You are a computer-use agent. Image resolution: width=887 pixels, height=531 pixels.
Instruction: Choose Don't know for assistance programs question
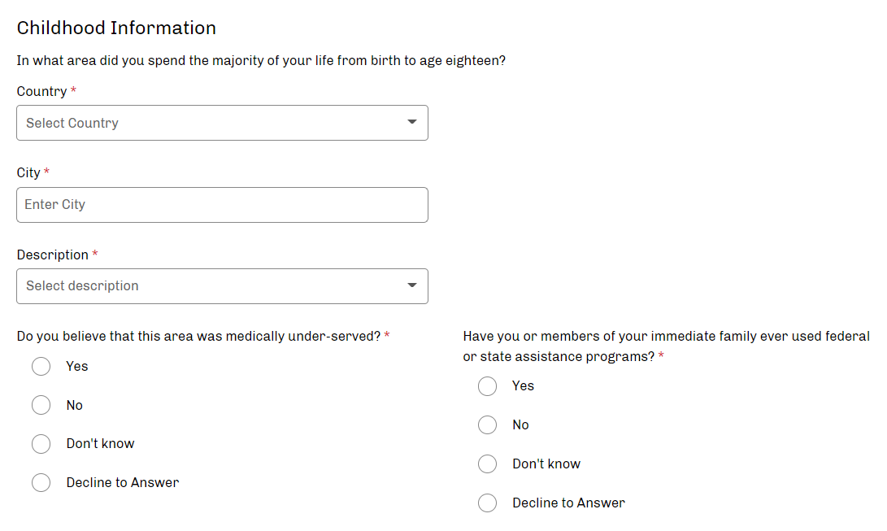pos(488,464)
